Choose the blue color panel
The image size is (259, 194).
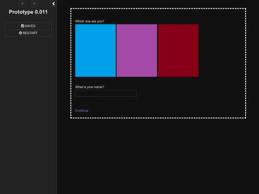pyautogui.click(x=95, y=50)
